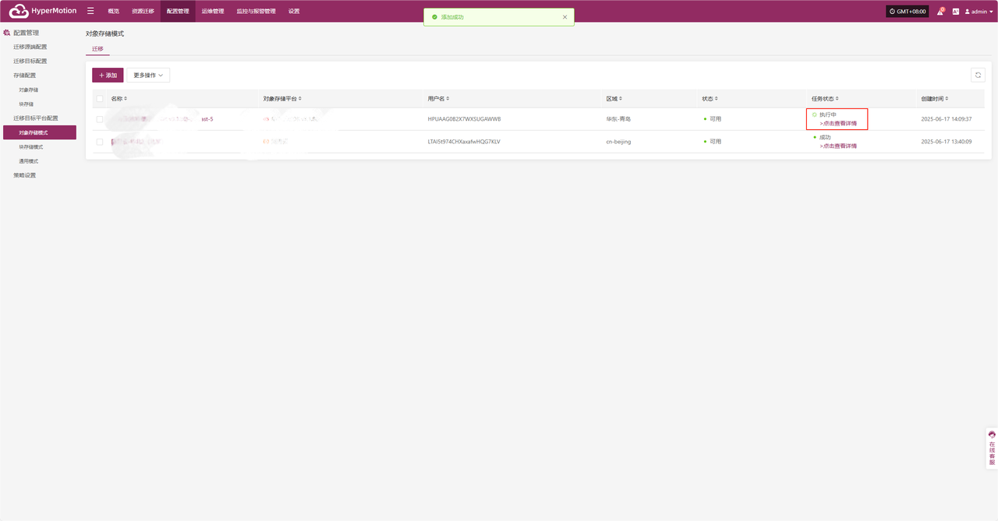This screenshot has width=998, height=521.
Task: Open the 监控与报警管理 top menu
Action: tap(256, 11)
